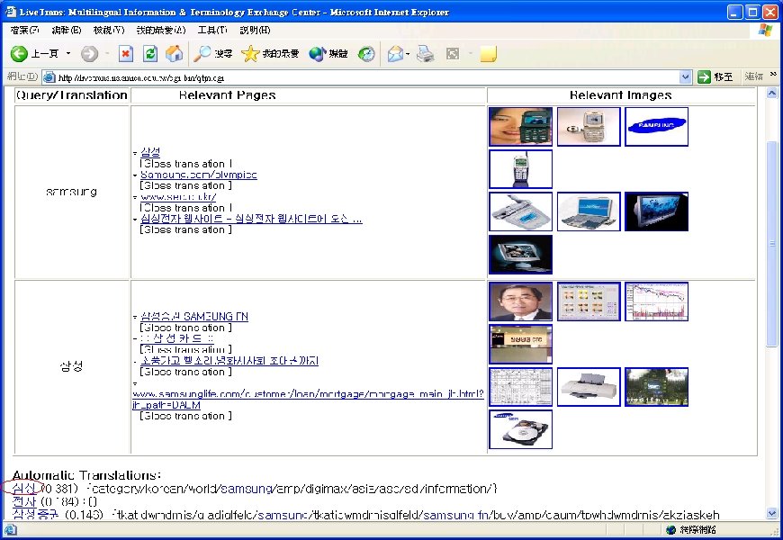This screenshot has width=783, height=540.
Task: Open the laptop computer thumbnail
Action: (x=589, y=211)
